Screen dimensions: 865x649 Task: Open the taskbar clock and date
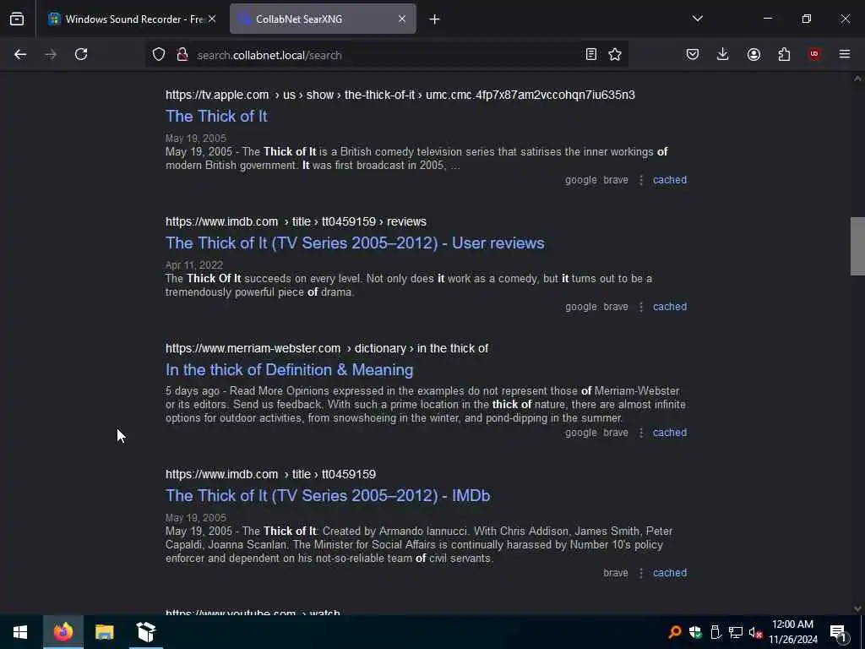point(792,632)
